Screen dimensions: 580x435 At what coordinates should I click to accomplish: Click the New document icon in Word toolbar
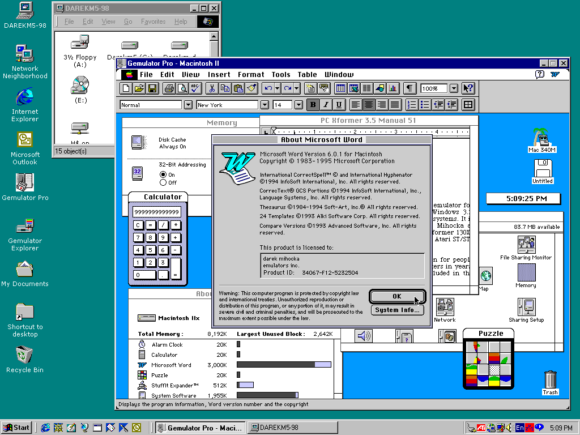point(126,88)
